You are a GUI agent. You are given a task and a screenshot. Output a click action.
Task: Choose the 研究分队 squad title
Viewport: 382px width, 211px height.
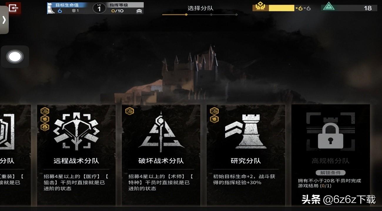246,161
